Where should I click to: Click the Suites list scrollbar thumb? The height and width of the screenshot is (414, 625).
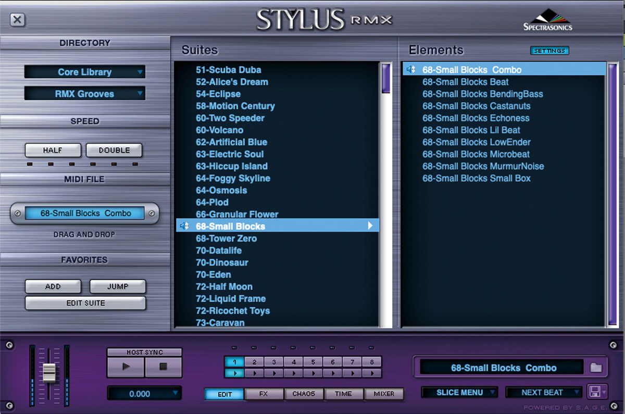(386, 78)
